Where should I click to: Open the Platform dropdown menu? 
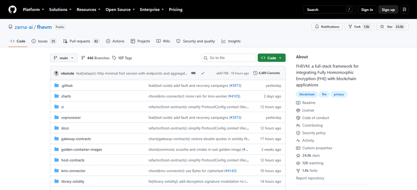tap(33, 9)
